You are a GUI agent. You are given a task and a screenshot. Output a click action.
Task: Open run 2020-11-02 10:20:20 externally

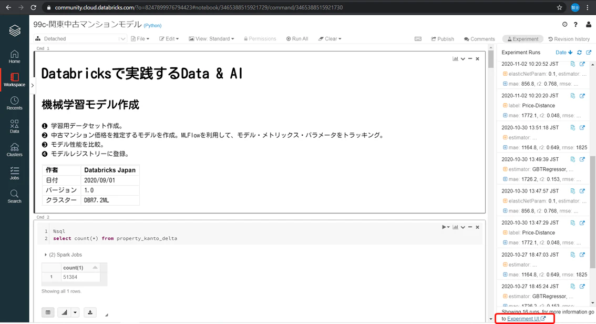tap(582, 96)
